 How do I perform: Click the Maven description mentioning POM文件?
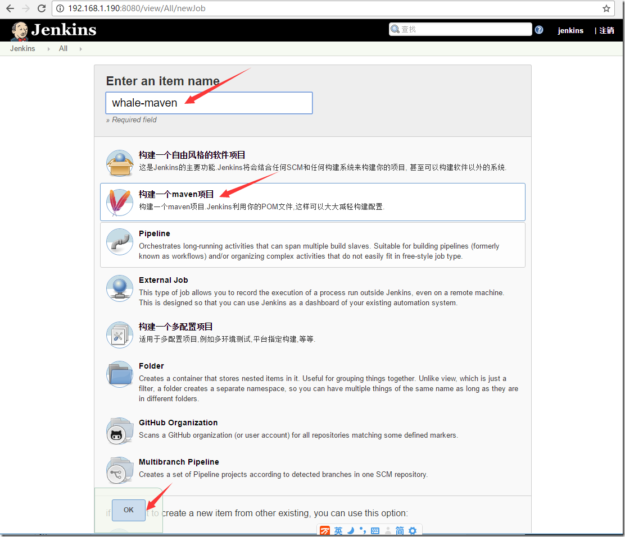(x=261, y=206)
